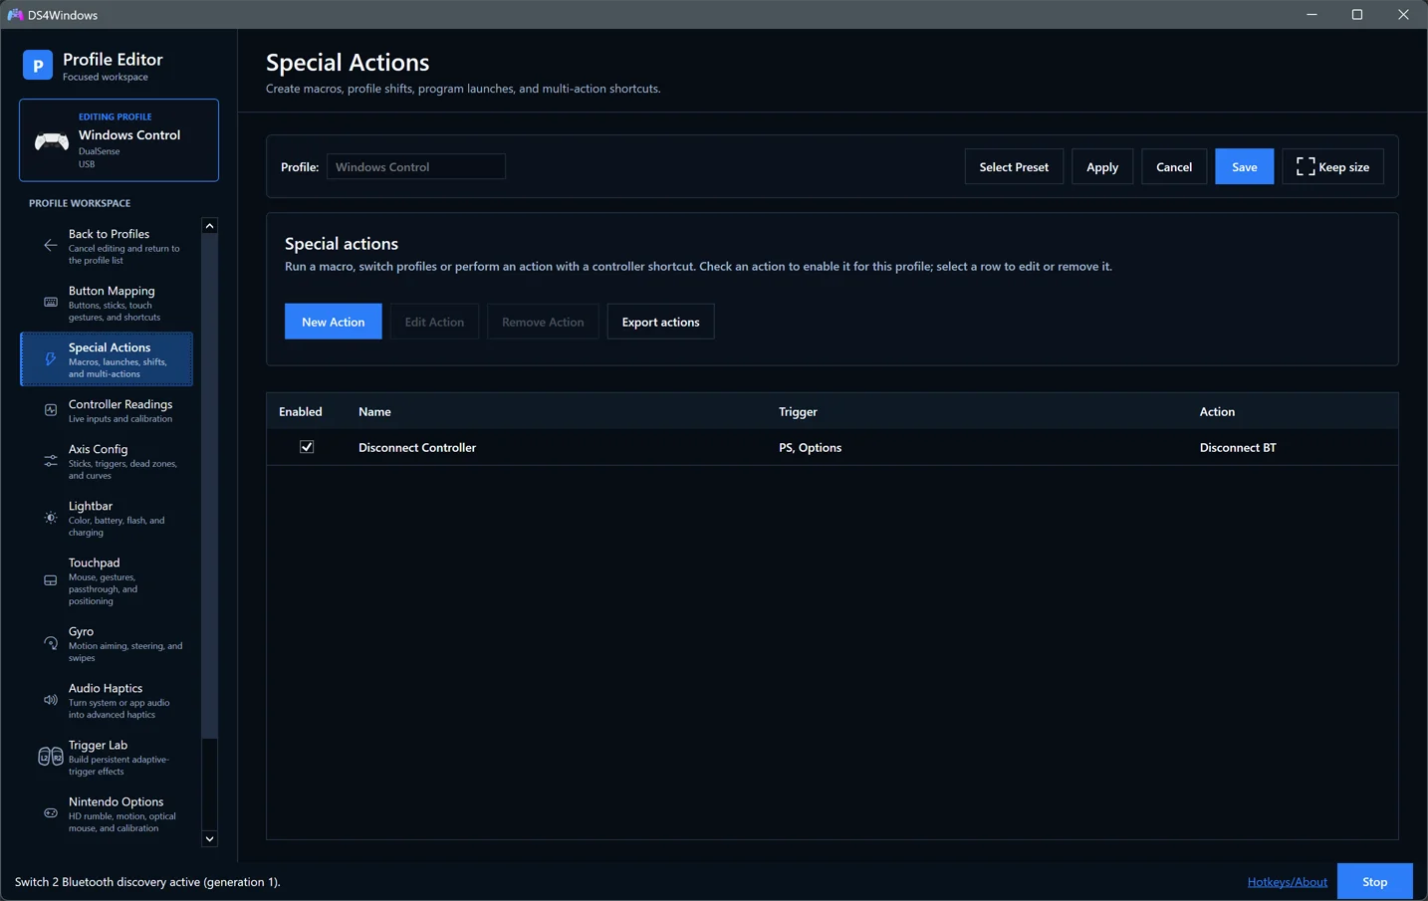
Task: Open the Hotkeys/About link
Action: click(1287, 882)
